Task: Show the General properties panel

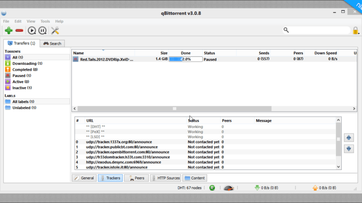Action: (x=84, y=178)
